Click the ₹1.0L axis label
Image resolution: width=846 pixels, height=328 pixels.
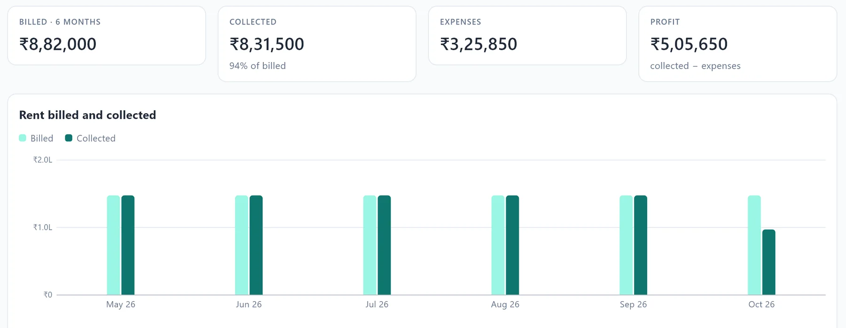(43, 227)
